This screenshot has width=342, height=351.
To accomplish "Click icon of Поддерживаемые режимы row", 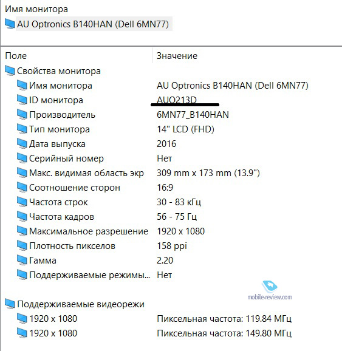I will click(22, 274).
